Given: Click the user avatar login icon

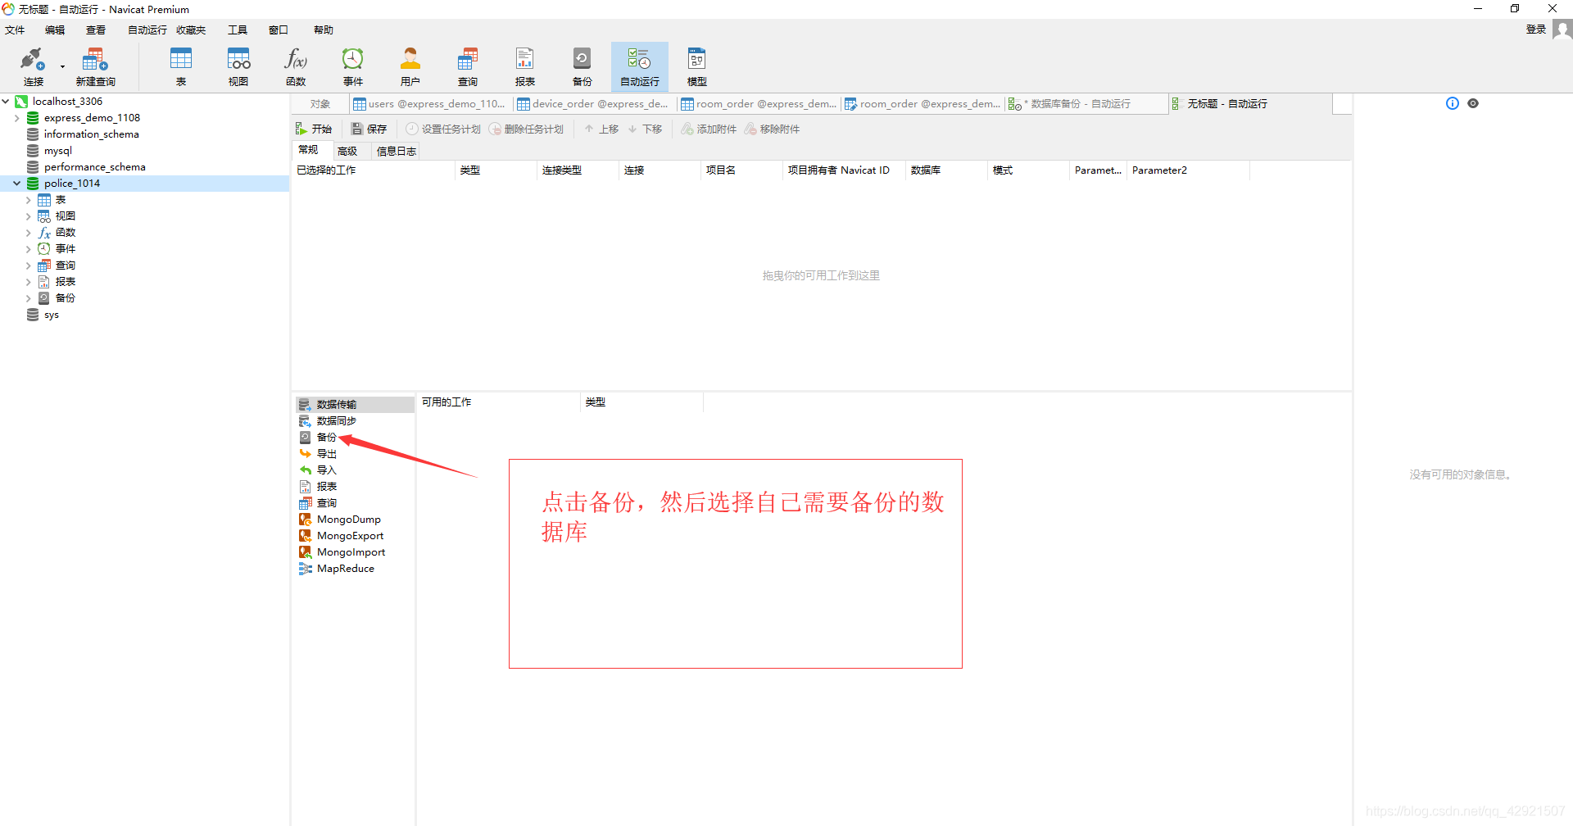Looking at the screenshot, I should [1562, 29].
